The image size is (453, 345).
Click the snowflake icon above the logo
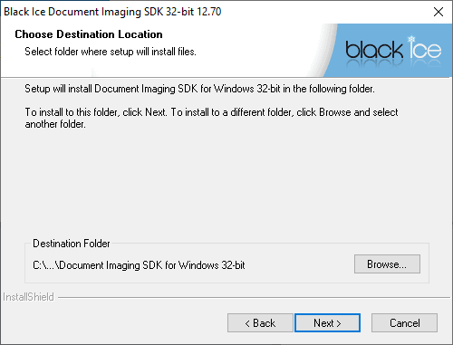[411, 39]
